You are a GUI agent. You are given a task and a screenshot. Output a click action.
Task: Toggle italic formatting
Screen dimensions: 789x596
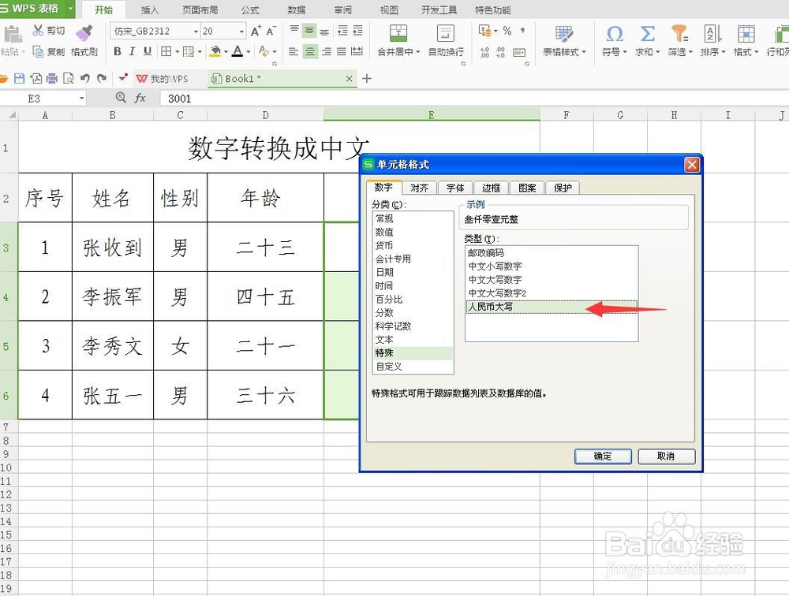click(131, 50)
